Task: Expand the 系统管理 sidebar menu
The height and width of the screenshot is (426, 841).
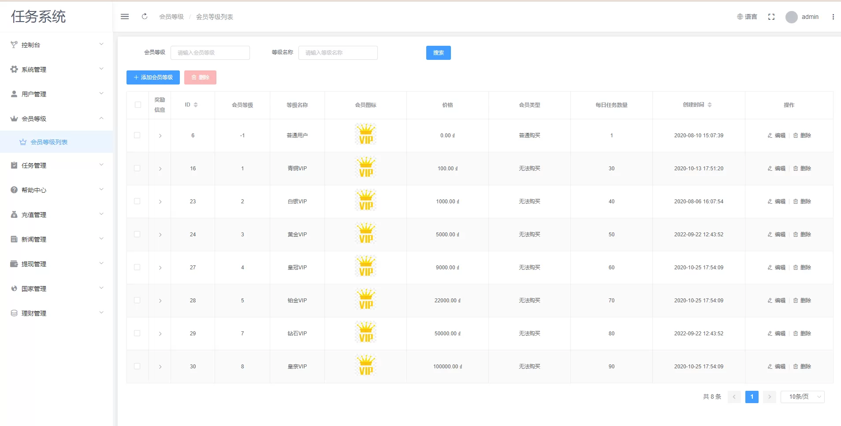Action: click(56, 70)
